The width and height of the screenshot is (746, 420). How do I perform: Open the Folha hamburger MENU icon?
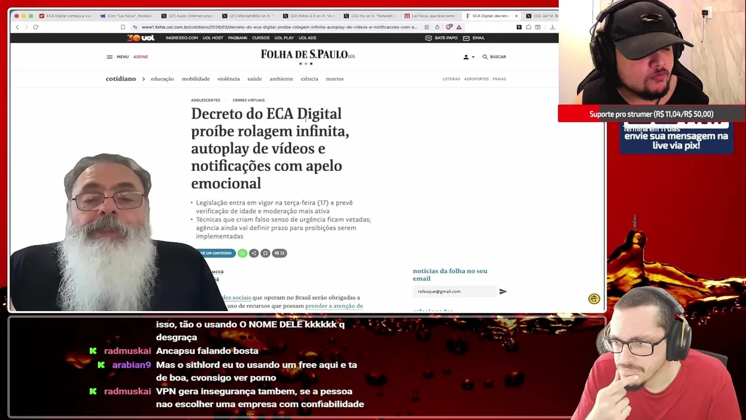[110, 57]
